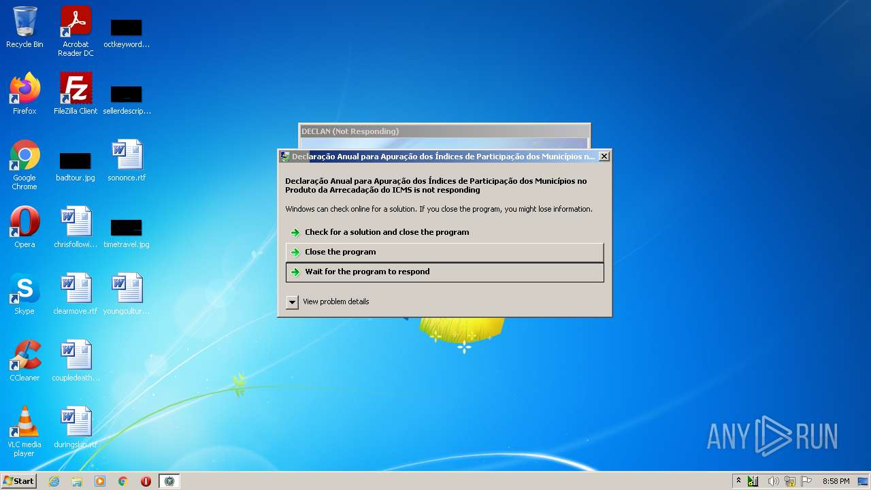Choose Check for a solution and close

(x=444, y=232)
